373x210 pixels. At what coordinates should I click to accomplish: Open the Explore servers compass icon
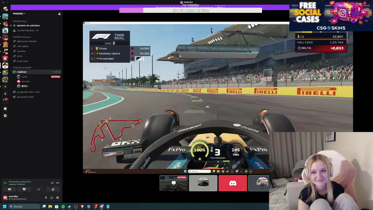click(x=5, y=116)
